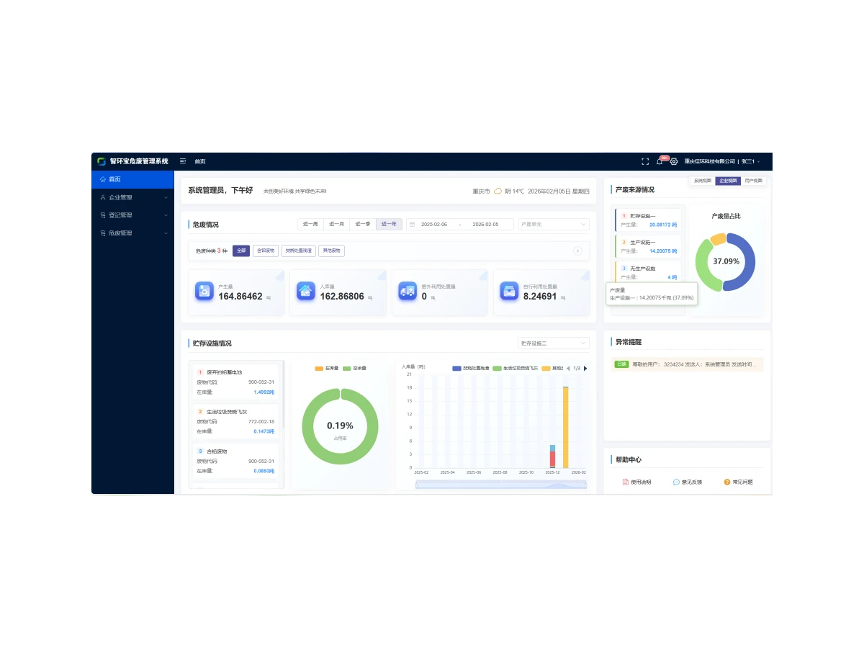Screen dimensions: 864x648
Task: Click the 生产设施一 source card
Action: [x=649, y=246]
